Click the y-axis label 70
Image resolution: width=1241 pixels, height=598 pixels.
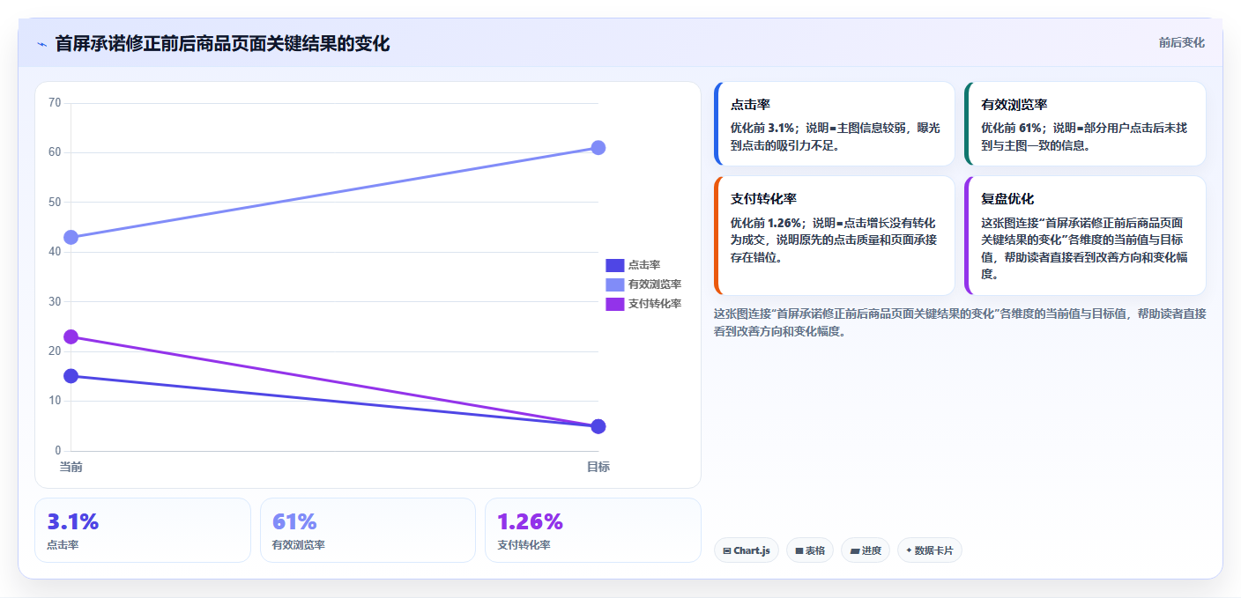coord(55,103)
